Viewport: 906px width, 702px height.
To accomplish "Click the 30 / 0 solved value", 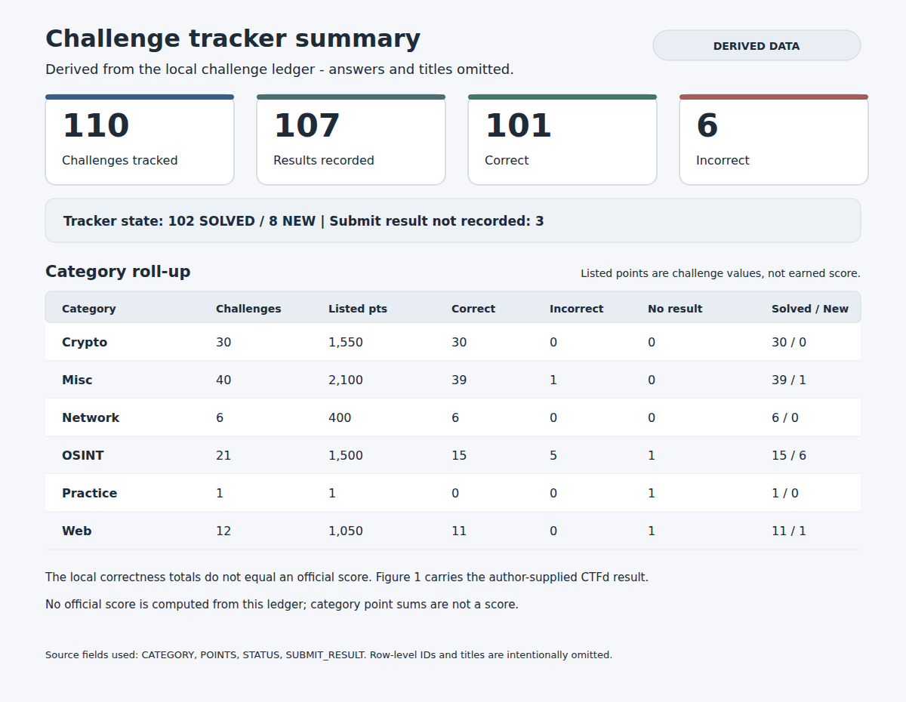I will 789,342.
